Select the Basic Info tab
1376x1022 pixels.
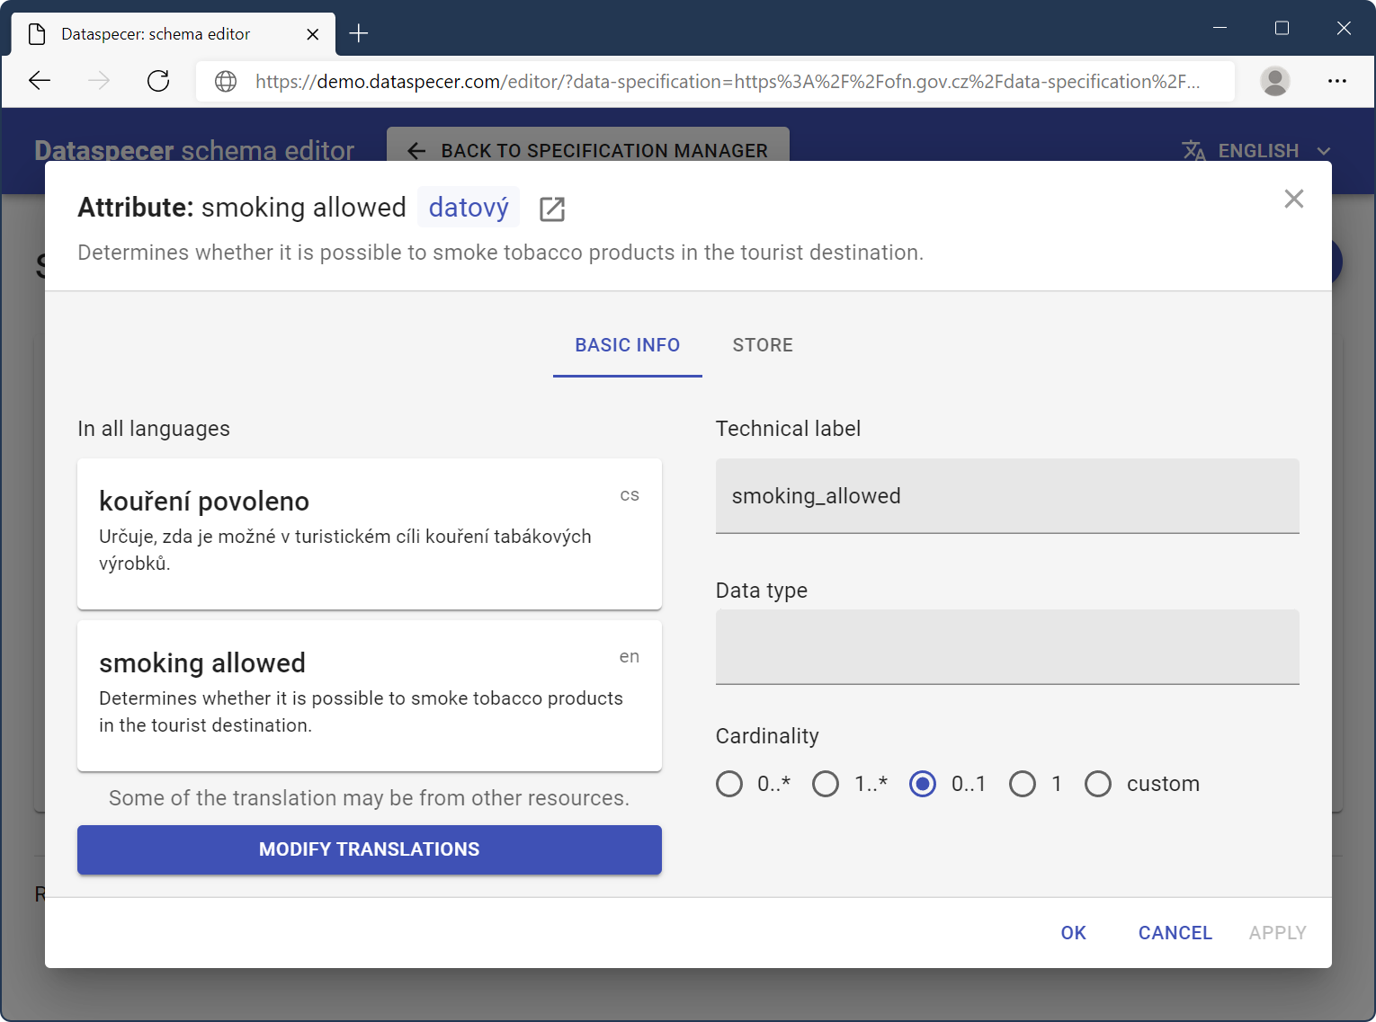627,345
